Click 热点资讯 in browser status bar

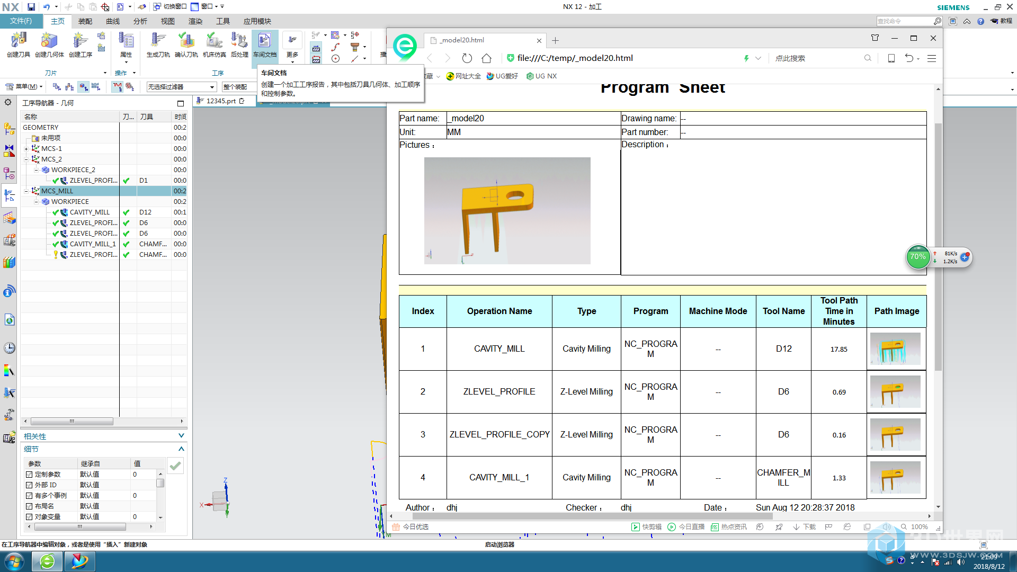click(729, 527)
